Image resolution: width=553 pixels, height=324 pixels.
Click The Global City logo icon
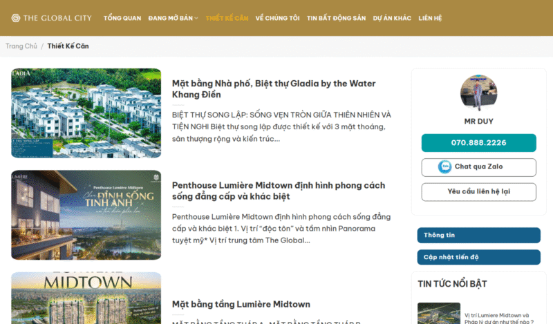tap(15, 18)
